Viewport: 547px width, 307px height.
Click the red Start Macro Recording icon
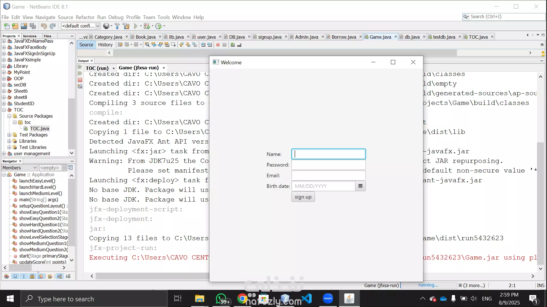(218, 45)
